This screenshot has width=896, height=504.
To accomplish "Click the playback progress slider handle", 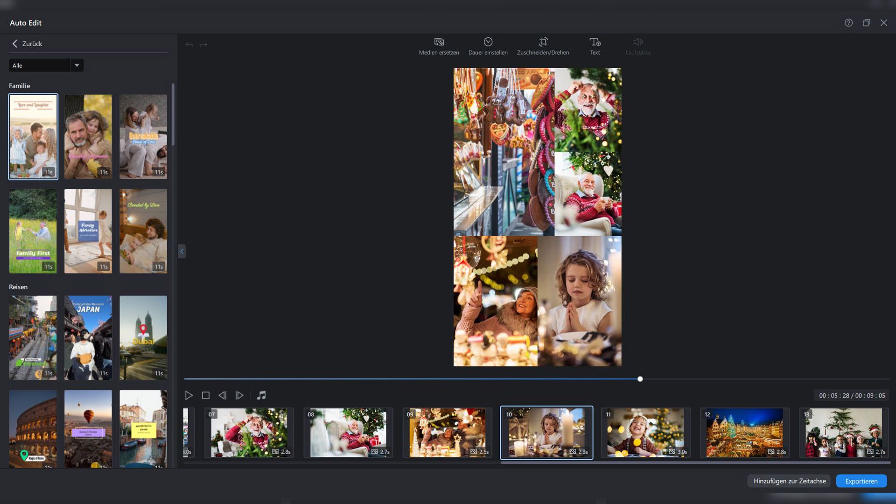I will click(x=640, y=379).
